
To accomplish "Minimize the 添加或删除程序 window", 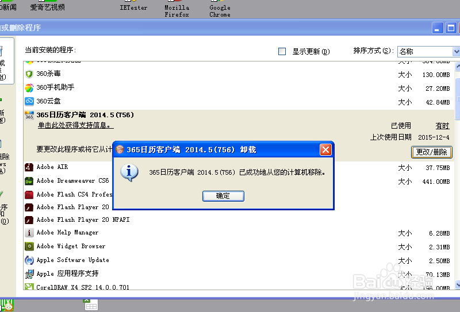I will click(437, 28).
